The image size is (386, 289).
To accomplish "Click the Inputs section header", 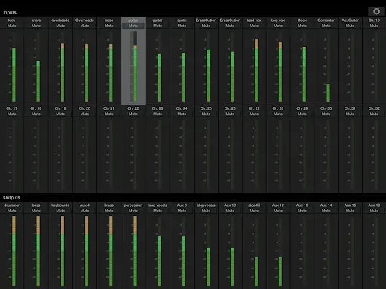I will [10, 12].
